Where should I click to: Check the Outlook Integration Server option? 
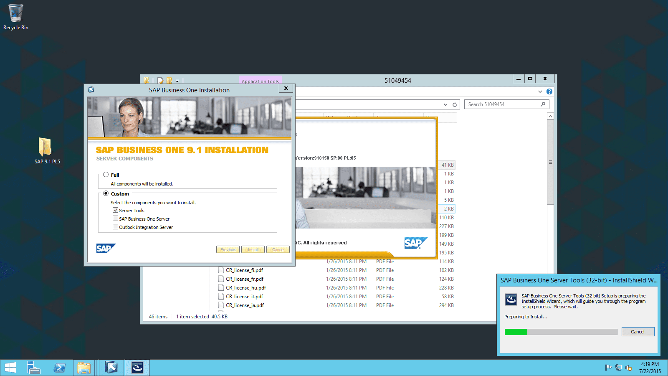(116, 227)
